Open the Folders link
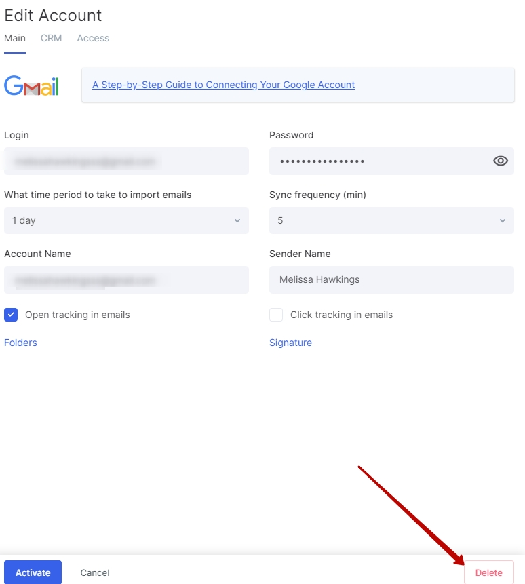This screenshot has width=525, height=584. tap(20, 343)
